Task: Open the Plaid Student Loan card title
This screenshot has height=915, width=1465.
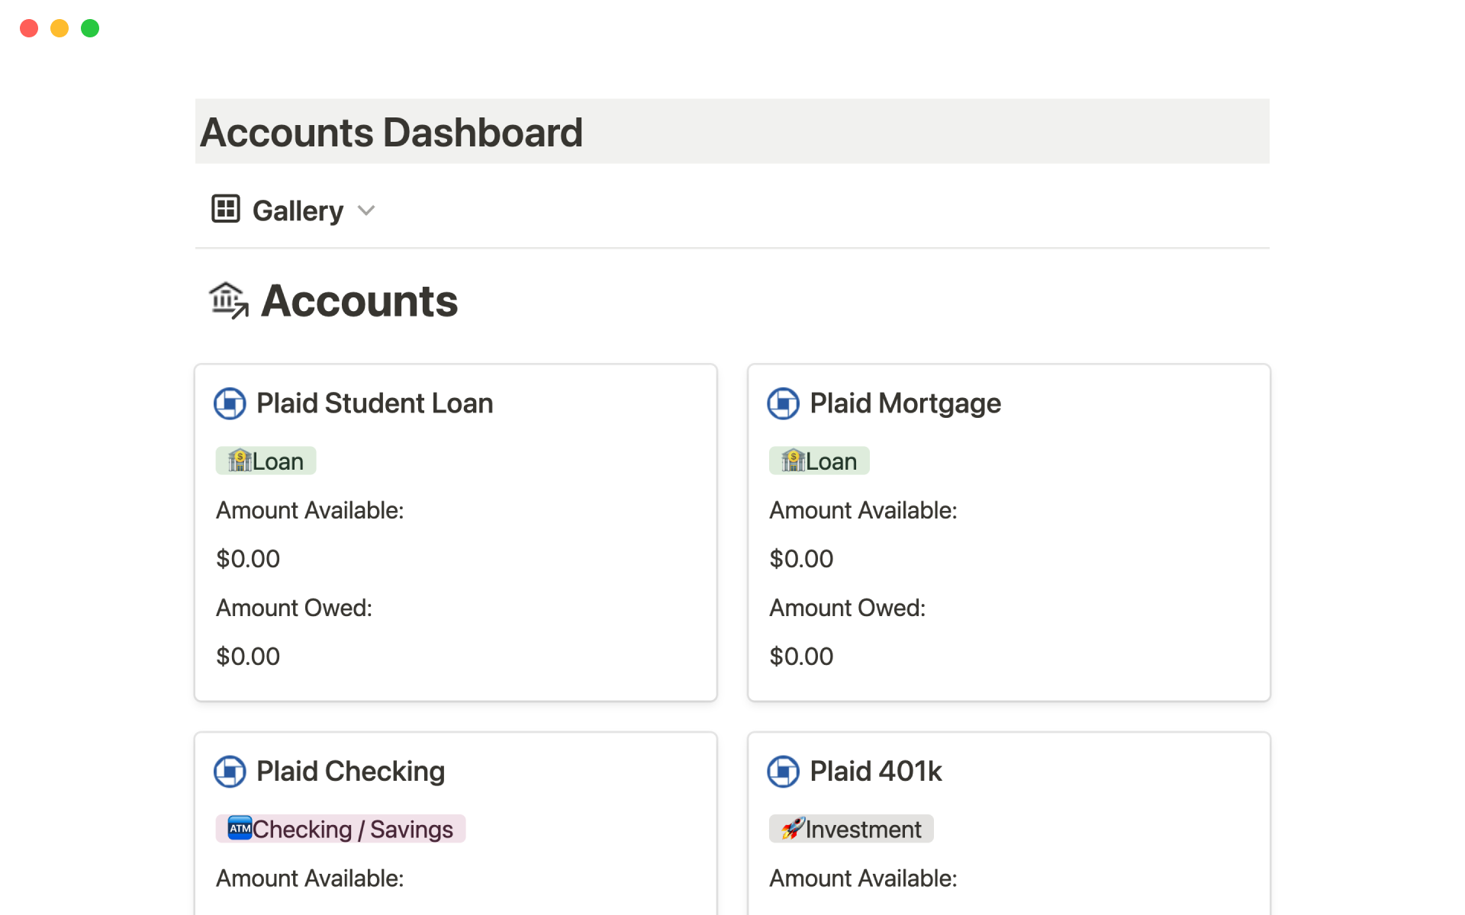Action: click(374, 403)
